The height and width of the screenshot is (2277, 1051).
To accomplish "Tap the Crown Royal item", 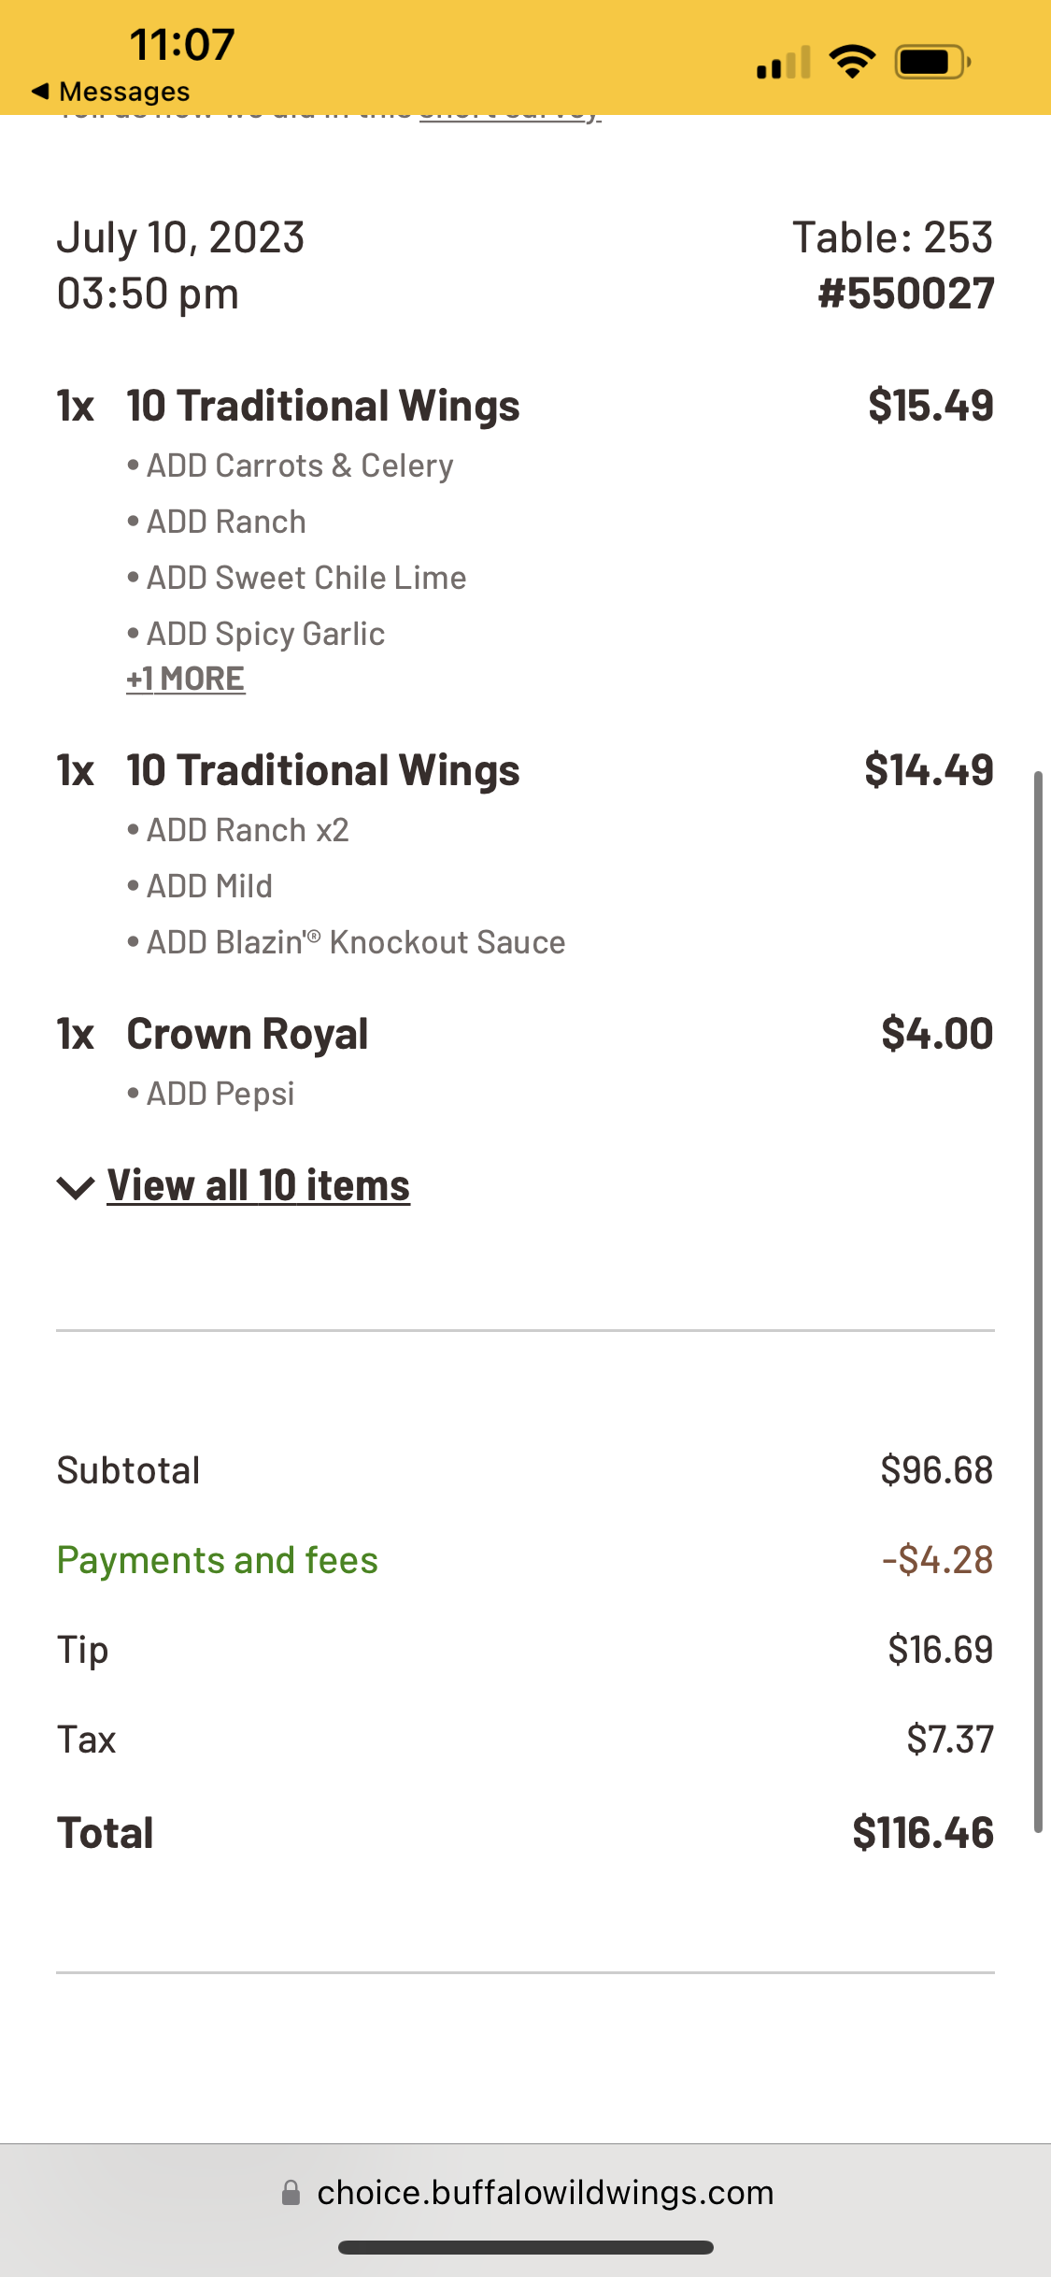I will point(248,1034).
